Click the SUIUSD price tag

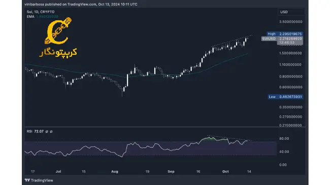click(269, 39)
